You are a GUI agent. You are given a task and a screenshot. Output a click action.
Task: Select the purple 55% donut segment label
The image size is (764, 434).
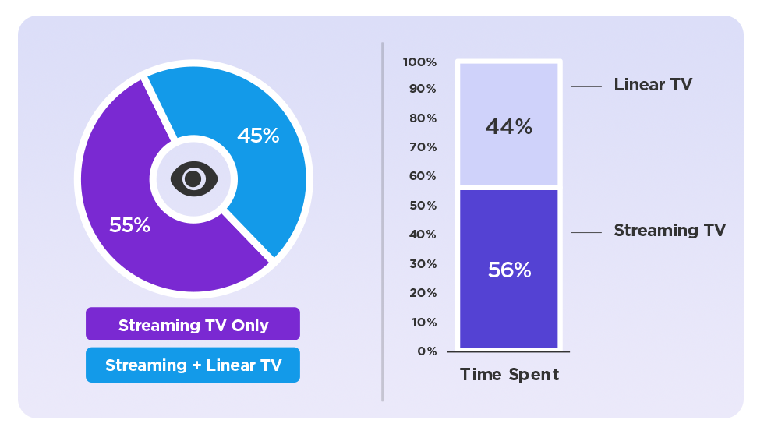point(129,225)
